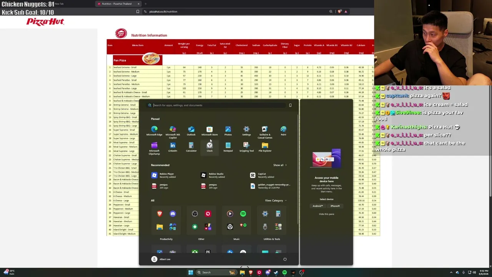
Task: Open the pinned Settings gear
Action: pos(246,131)
